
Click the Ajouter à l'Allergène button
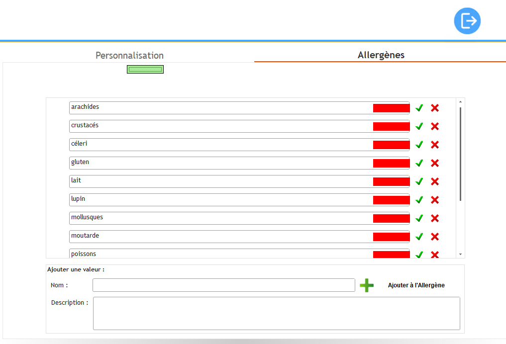pyautogui.click(x=416, y=285)
